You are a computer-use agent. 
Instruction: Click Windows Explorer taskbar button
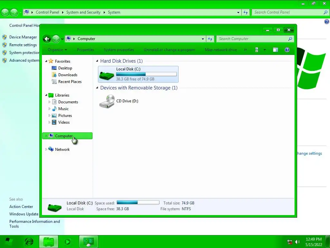(x=48, y=242)
